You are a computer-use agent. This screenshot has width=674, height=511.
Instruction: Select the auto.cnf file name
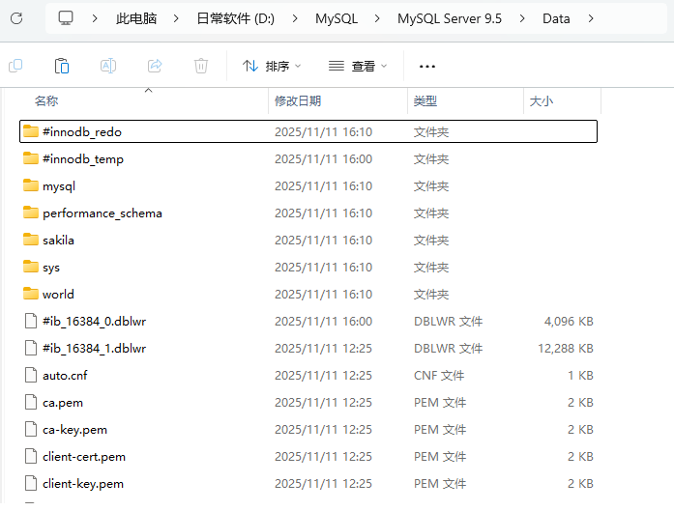click(65, 376)
